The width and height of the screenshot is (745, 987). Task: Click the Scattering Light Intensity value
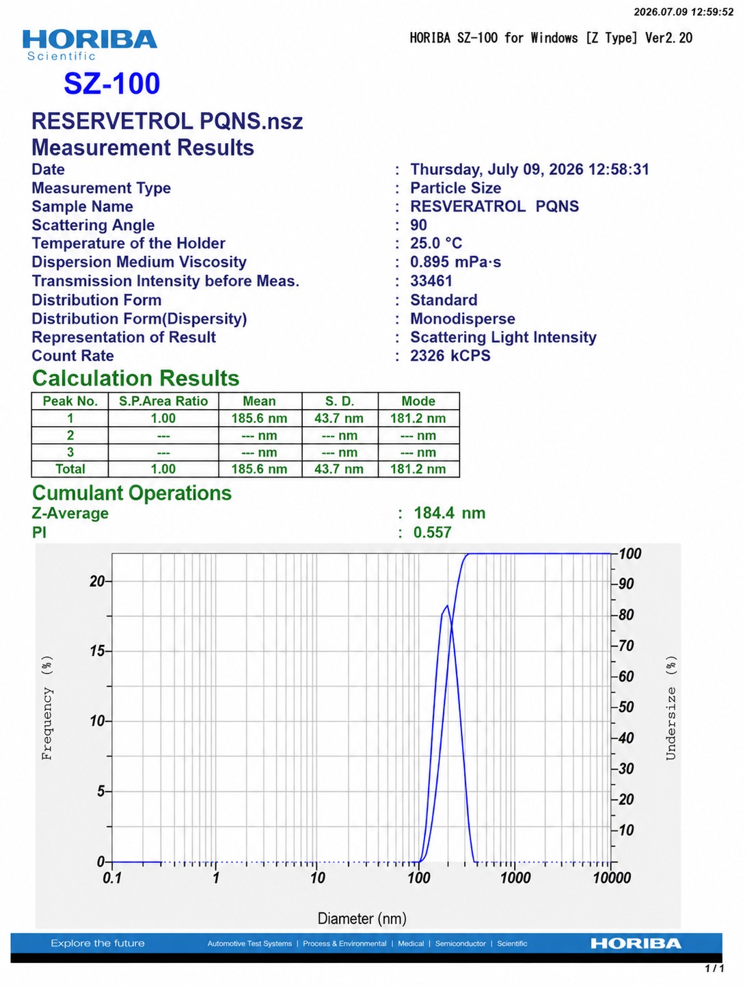pyautogui.click(x=503, y=337)
